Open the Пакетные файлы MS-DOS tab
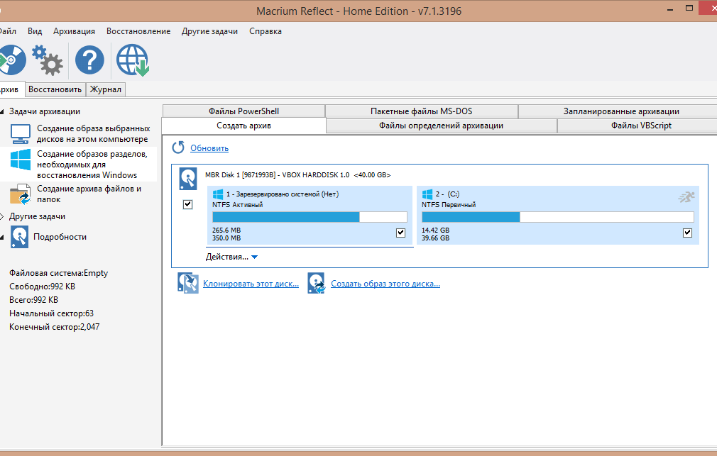 coord(421,111)
